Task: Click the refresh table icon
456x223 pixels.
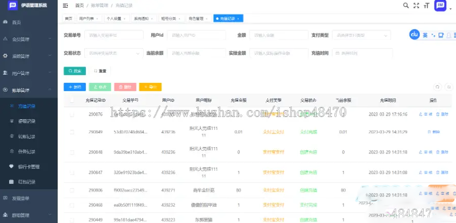Action: pyautogui.click(x=437, y=87)
